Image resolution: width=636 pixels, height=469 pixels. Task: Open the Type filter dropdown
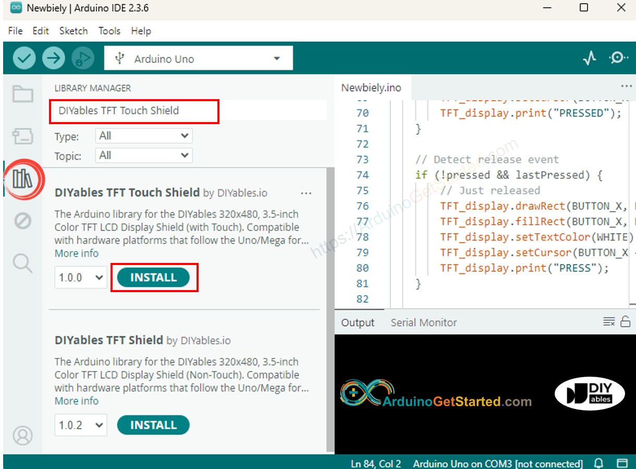[144, 136]
